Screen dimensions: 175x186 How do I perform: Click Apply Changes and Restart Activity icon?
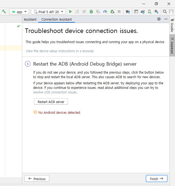(77, 12)
